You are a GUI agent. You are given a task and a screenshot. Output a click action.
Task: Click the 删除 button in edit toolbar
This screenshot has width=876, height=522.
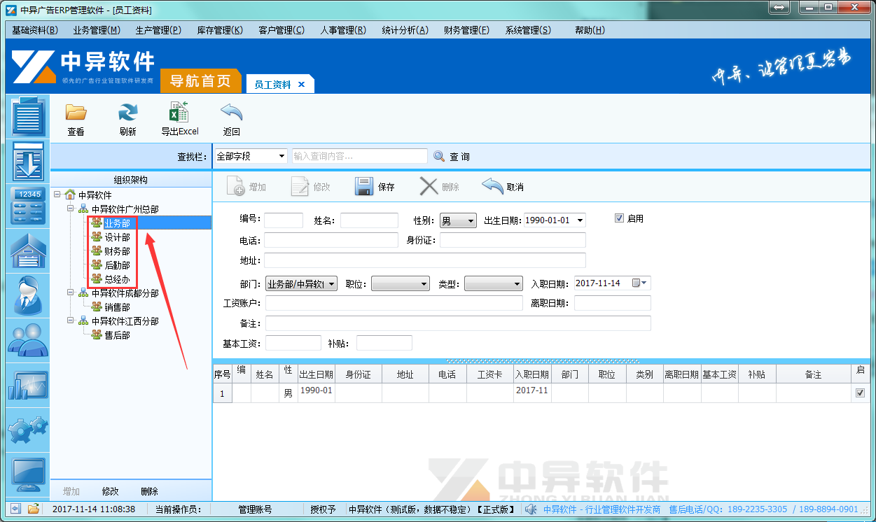click(x=439, y=187)
